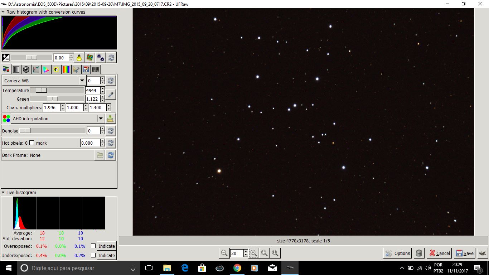Click the zoom out magnifier icon

pyautogui.click(x=224, y=253)
